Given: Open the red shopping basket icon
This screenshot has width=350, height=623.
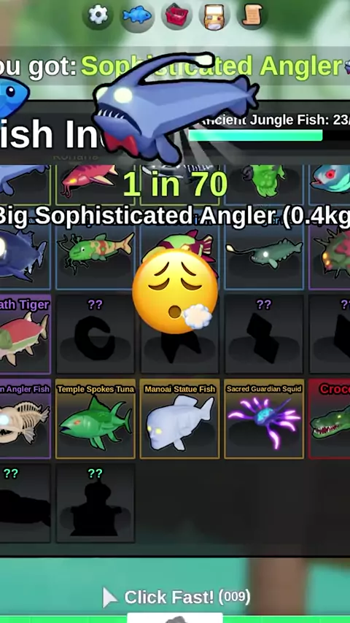Looking at the screenshot, I should coord(176,16).
